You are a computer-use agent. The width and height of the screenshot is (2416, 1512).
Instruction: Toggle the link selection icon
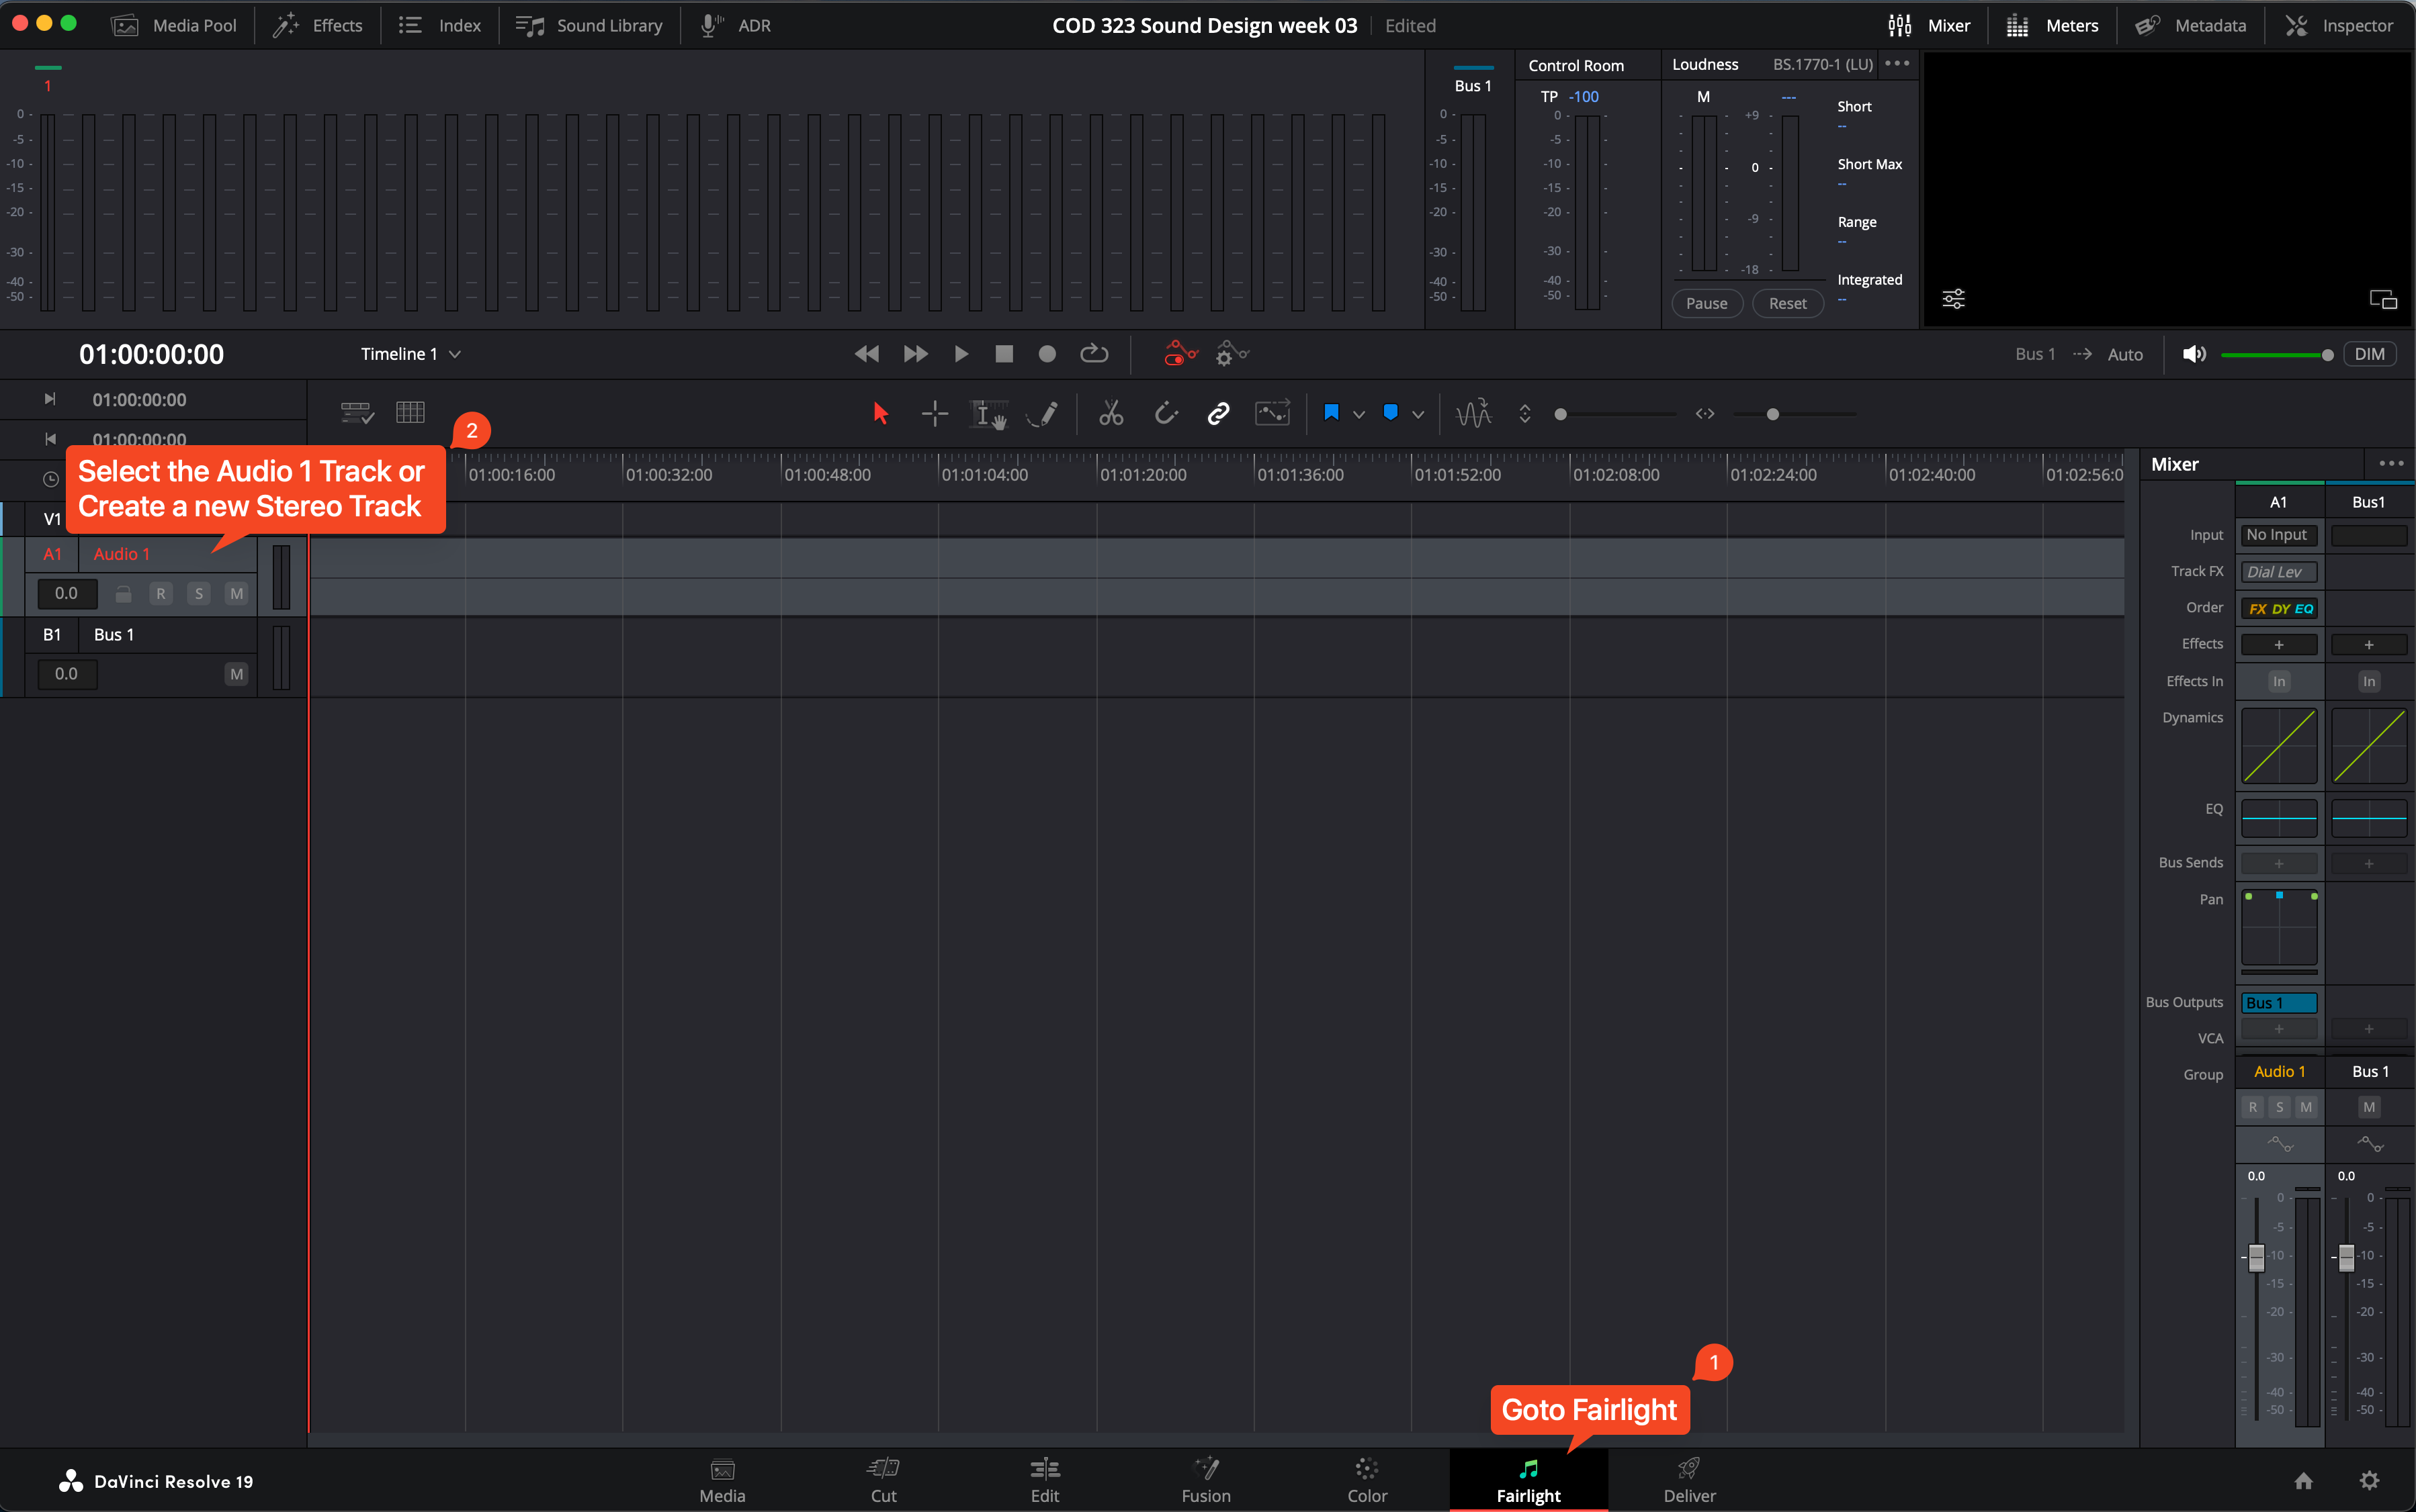[x=1219, y=414]
